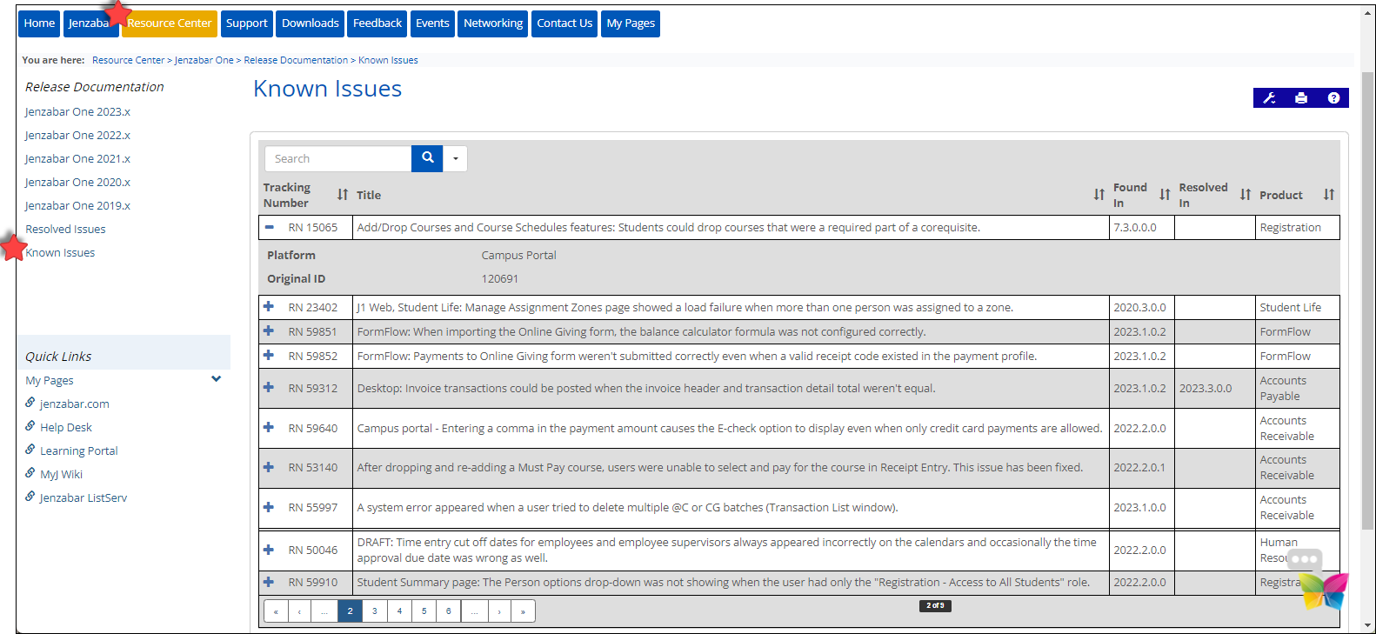Viewport: 1376px width, 634px height.
Task: Go to last page of results
Action: pos(523,611)
